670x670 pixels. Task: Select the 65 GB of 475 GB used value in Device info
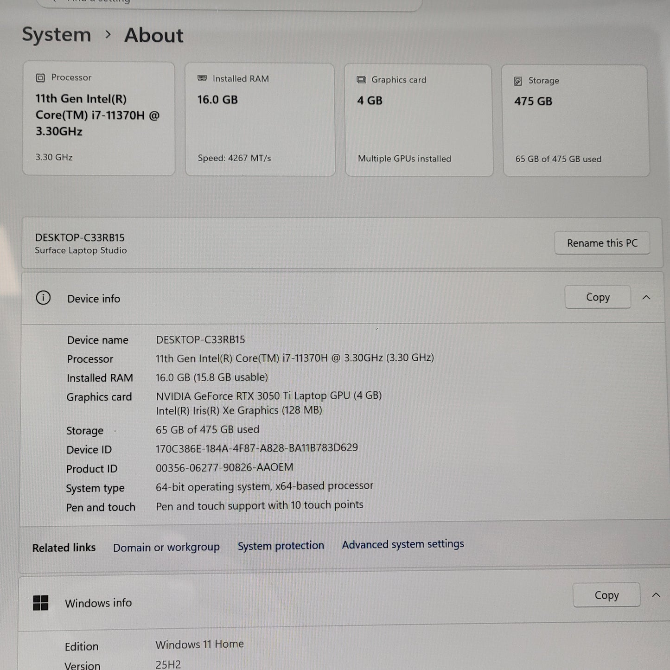(207, 429)
